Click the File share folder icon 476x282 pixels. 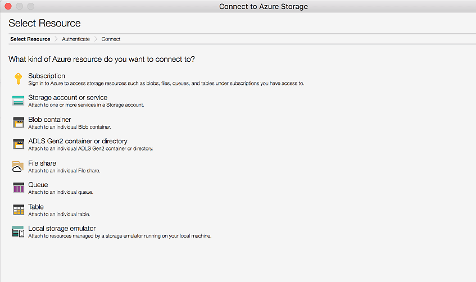(x=19, y=166)
